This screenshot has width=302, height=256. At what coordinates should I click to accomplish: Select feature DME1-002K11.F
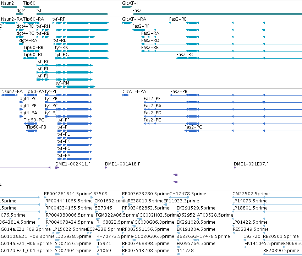[73, 164]
